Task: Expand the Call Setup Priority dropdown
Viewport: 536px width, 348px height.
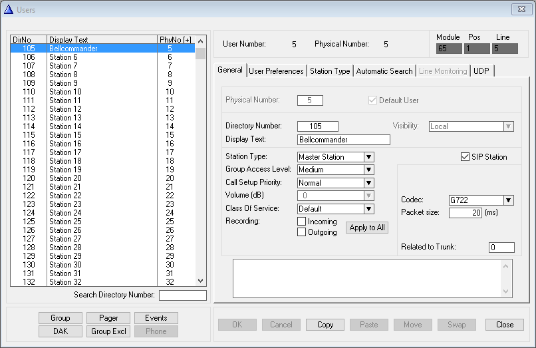Action: [369, 183]
